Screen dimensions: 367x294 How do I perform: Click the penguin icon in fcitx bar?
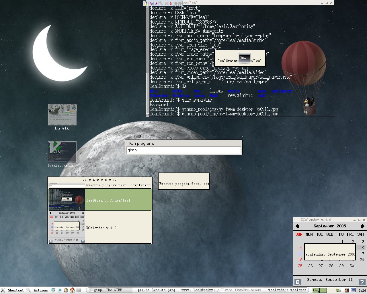146,3
